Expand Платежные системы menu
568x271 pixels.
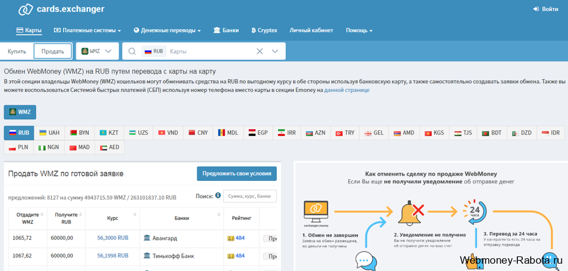[87, 30]
